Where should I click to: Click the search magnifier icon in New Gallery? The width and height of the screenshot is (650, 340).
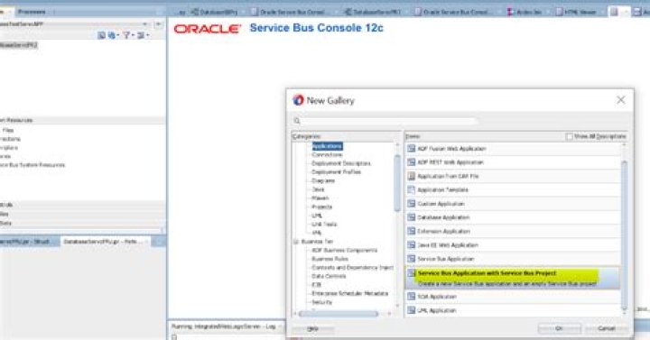297,121
